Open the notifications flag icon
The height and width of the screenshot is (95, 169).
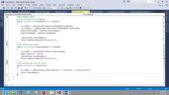[x=128, y=2]
